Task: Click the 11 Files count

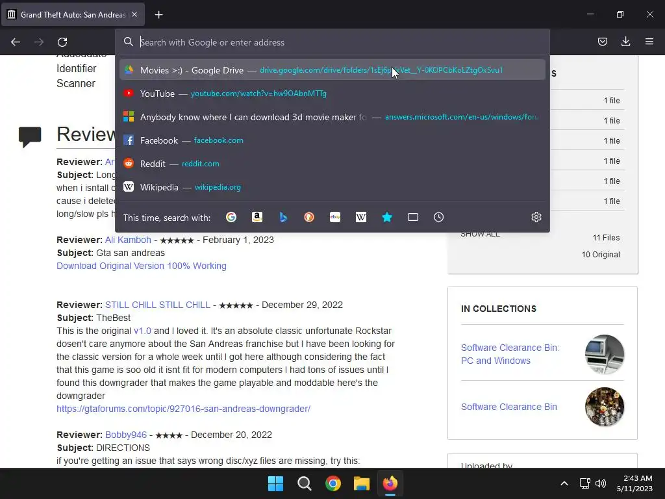Action: (606, 238)
